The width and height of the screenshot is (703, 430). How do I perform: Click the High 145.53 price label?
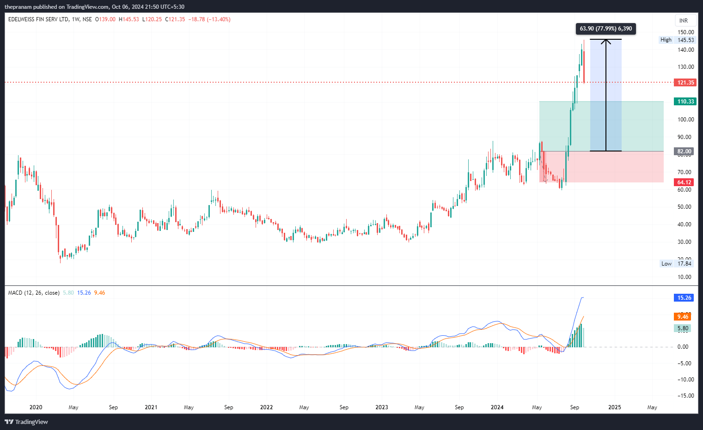[677, 40]
